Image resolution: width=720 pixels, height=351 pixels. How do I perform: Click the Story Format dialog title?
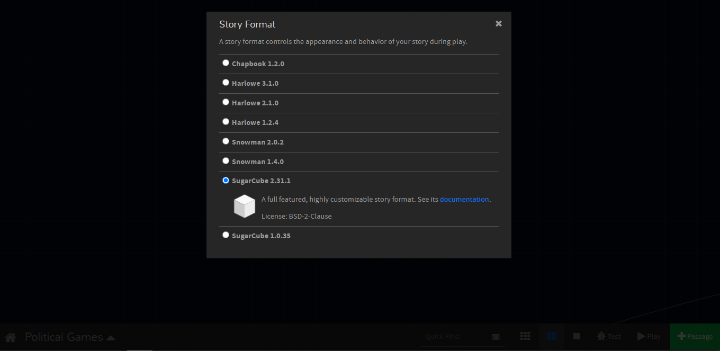(247, 24)
